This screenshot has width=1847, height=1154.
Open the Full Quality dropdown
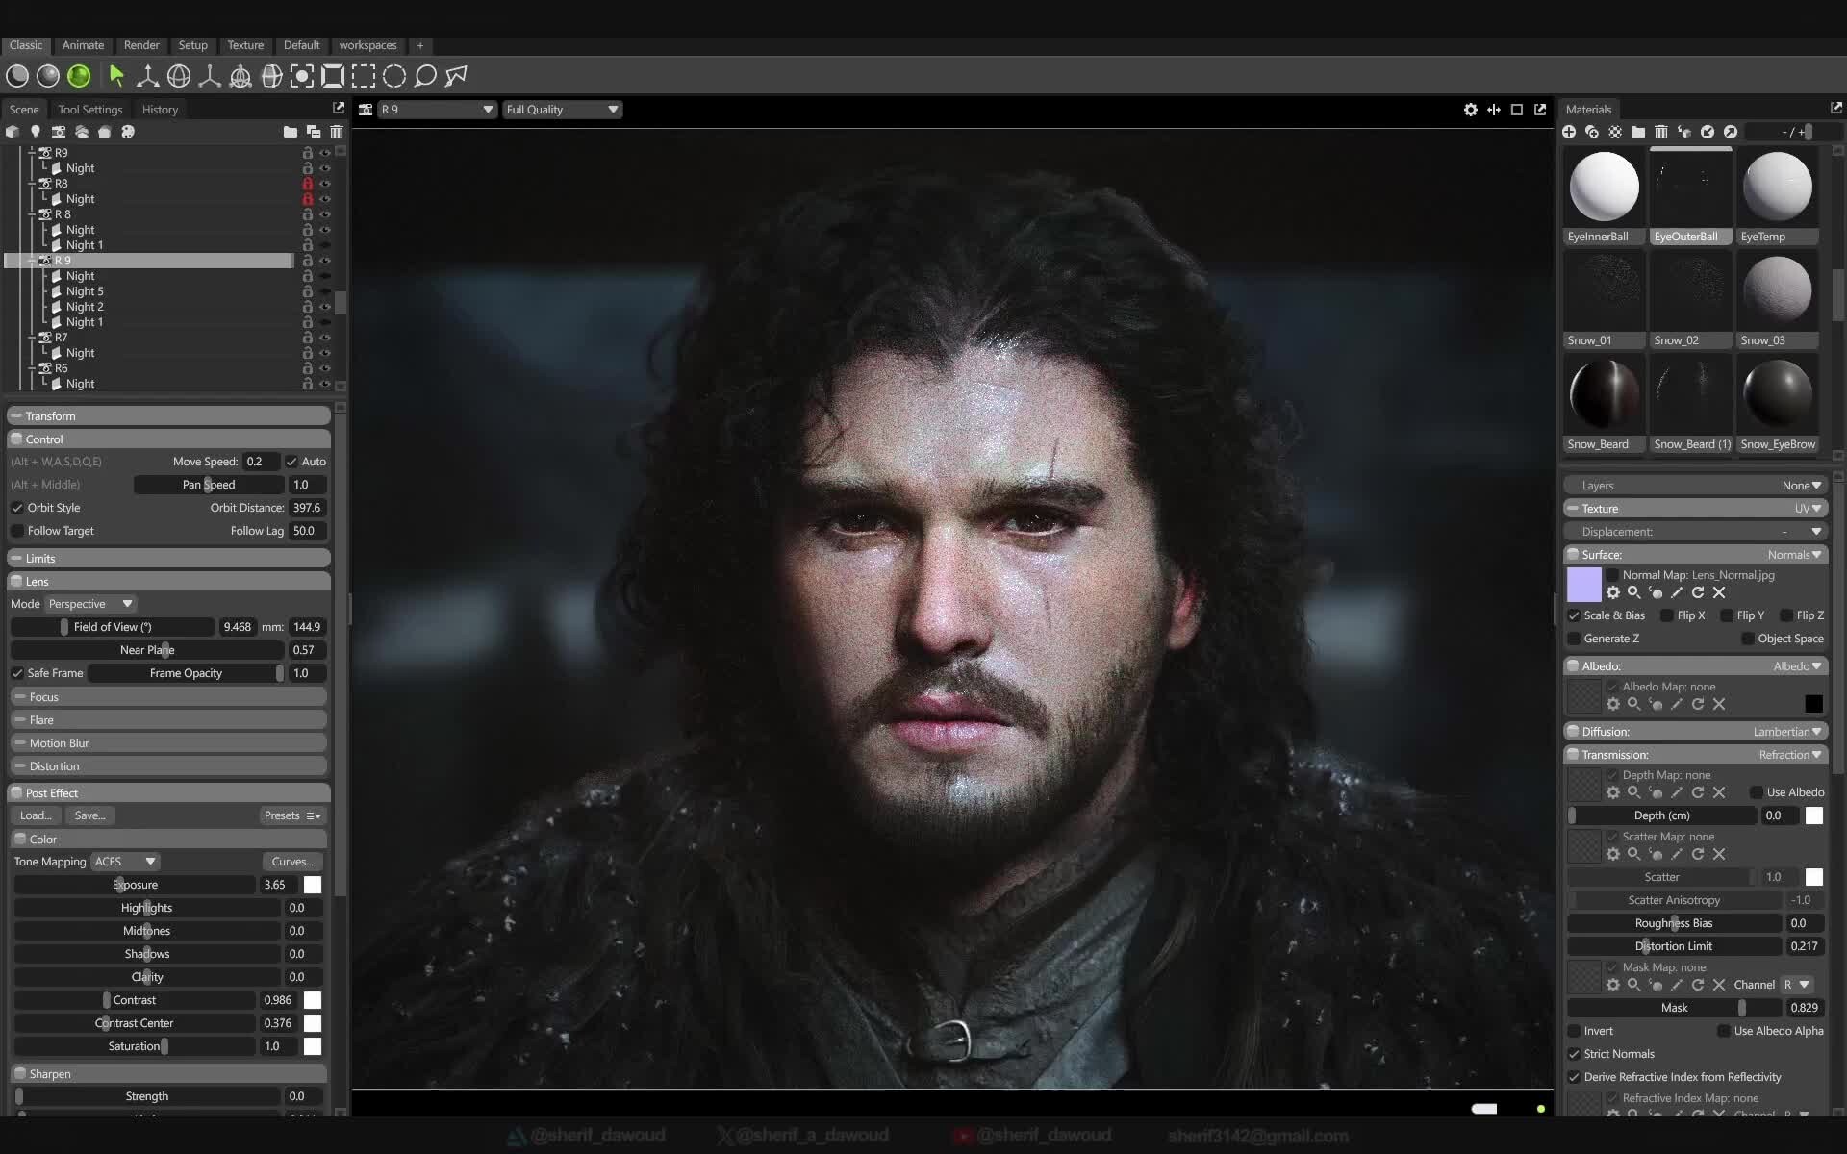tap(562, 109)
